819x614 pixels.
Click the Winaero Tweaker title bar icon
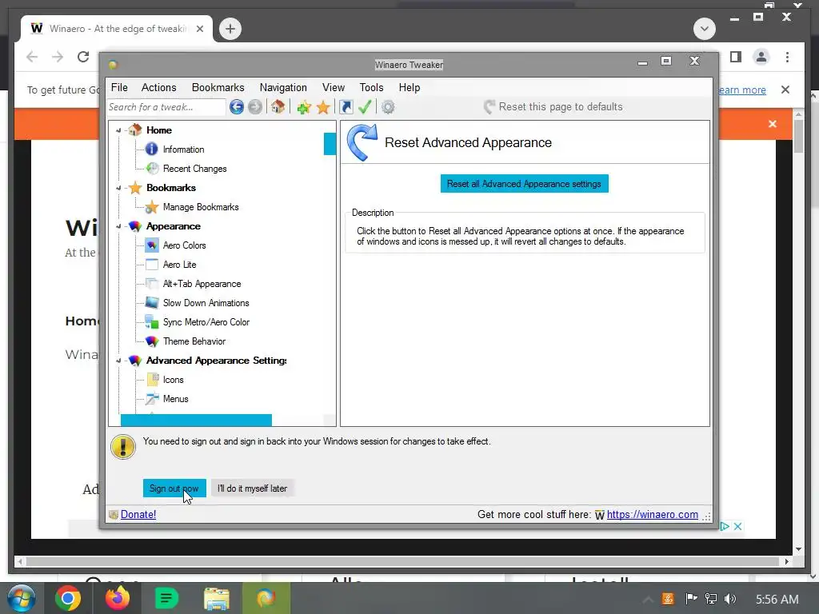pos(113,65)
